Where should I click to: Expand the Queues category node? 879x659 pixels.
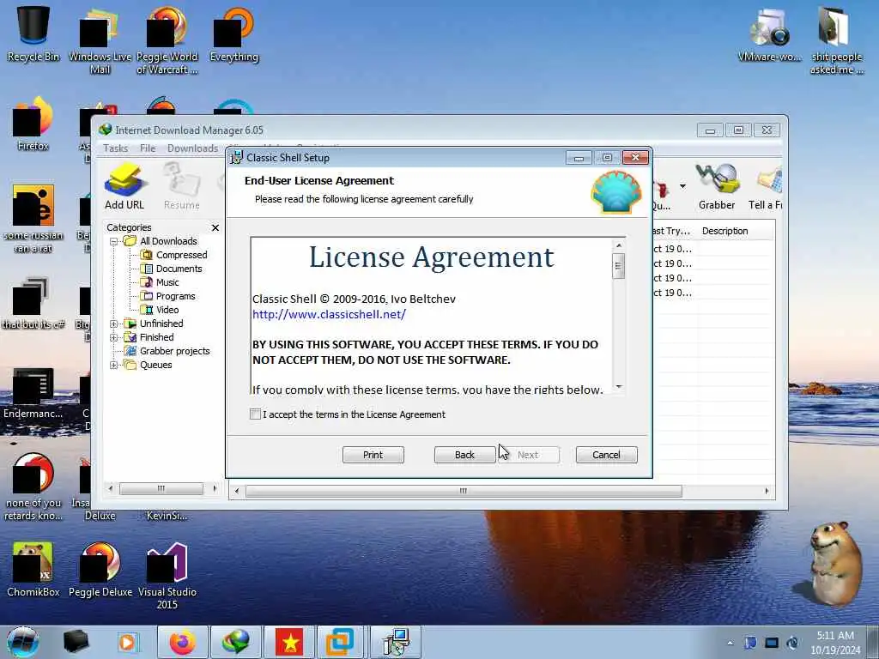point(114,365)
